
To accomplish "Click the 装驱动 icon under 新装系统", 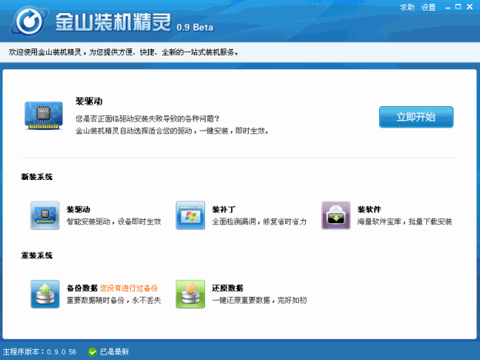I will (45, 215).
